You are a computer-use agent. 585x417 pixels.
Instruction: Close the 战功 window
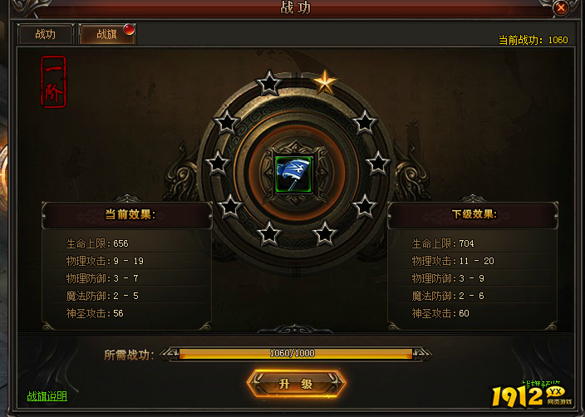pos(561,7)
